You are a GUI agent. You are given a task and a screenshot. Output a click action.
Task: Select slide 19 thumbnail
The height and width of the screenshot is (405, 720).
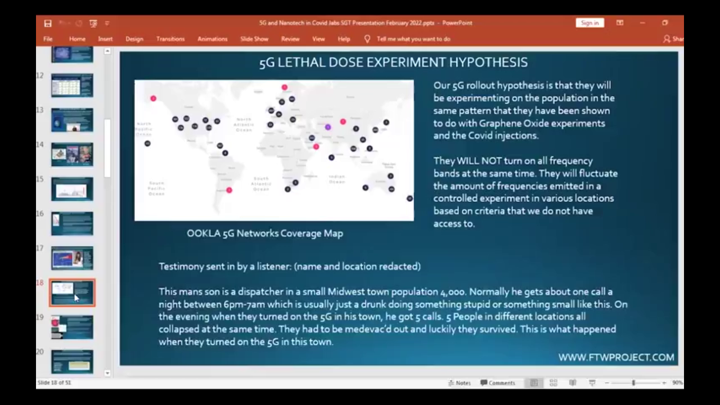click(x=72, y=327)
